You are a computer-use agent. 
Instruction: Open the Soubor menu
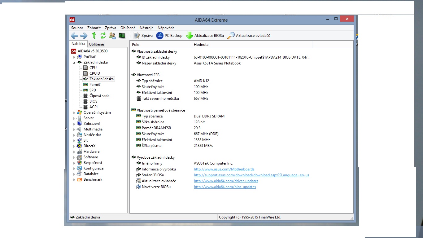click(x=77, y=28)
